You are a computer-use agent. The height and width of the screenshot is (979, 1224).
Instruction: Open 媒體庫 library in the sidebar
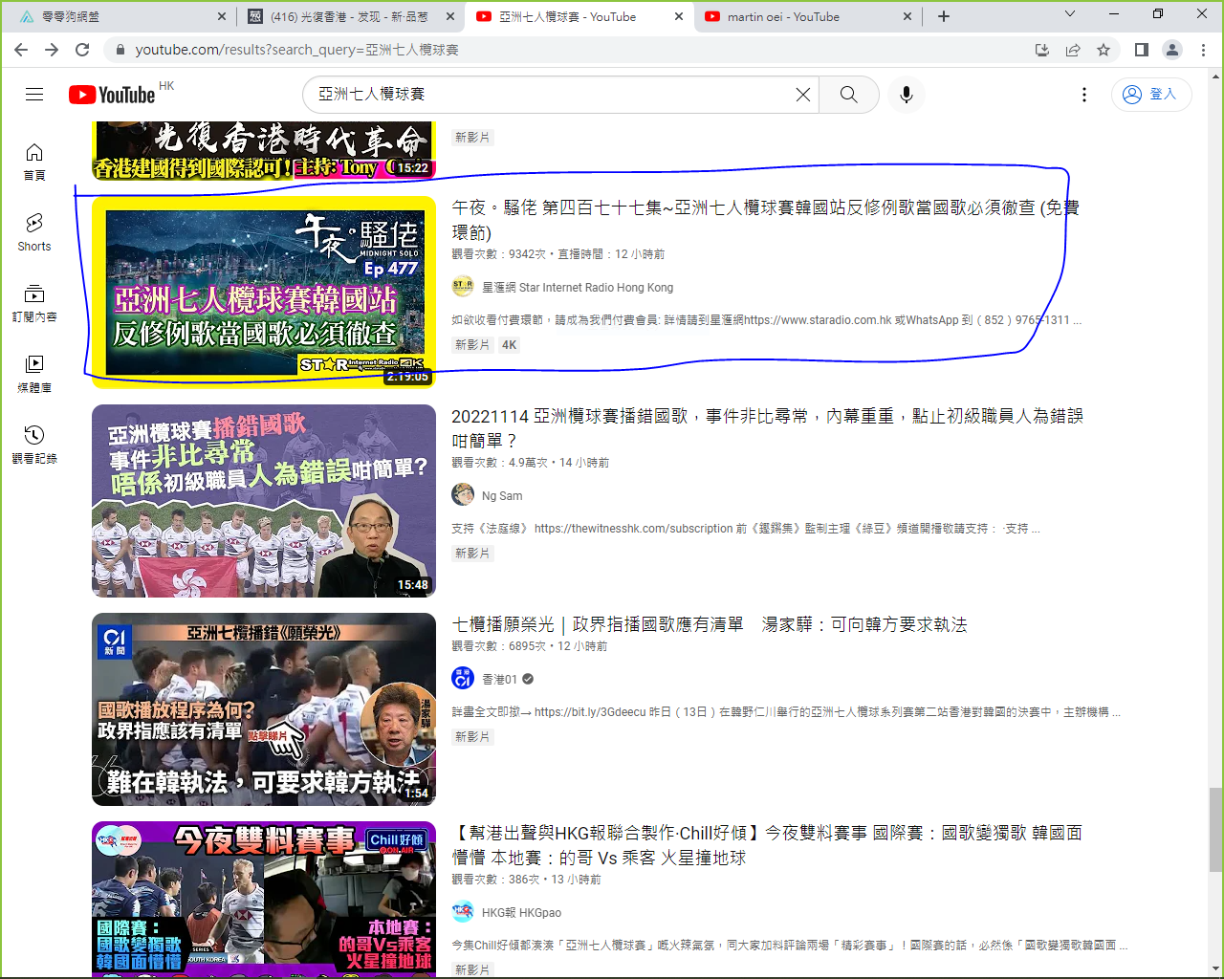pyautogui.click(x=34, y=374)
